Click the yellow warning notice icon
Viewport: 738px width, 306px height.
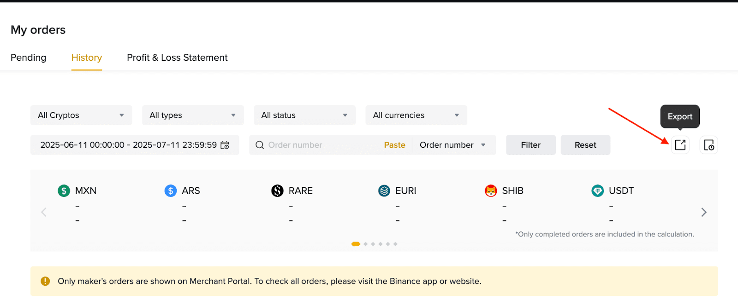(45, 281)
